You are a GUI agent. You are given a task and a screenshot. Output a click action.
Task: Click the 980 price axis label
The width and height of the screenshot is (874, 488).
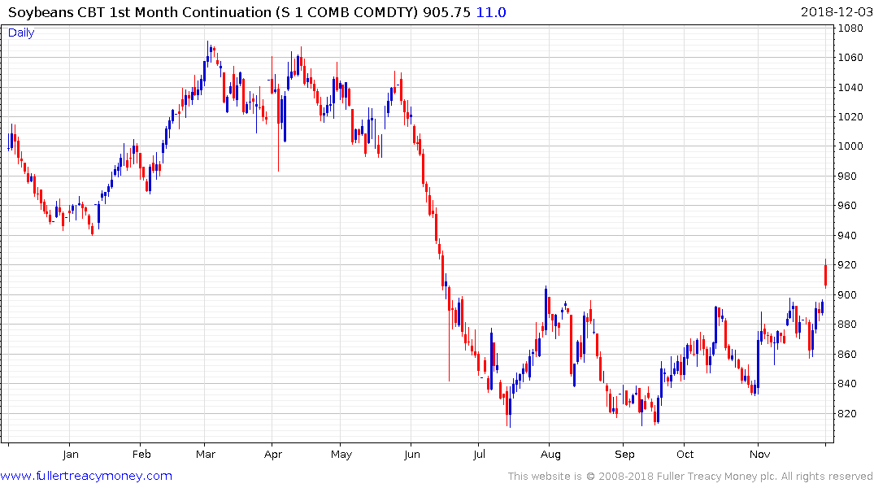(848, 176)
